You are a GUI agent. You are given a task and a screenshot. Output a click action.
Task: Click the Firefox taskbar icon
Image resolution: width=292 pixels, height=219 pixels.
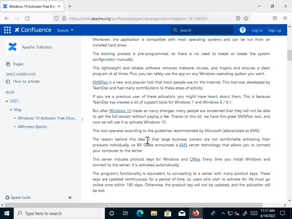(196, 213)
